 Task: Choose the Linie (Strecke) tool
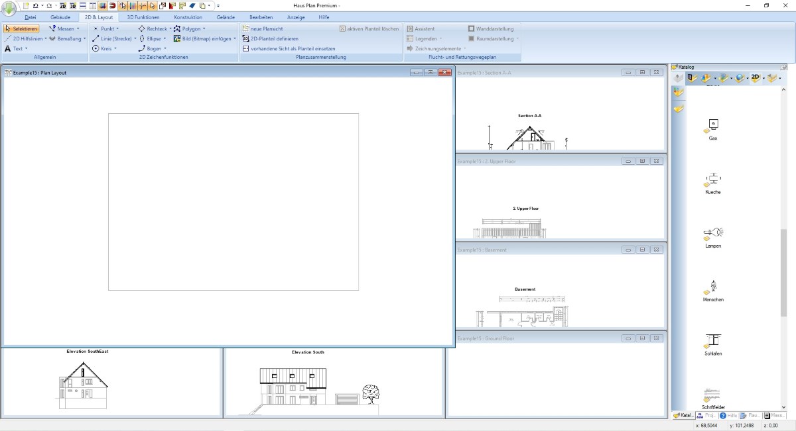click(114, 38)
